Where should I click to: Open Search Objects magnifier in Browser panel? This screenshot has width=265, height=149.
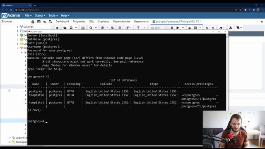(x=51, y=22)
